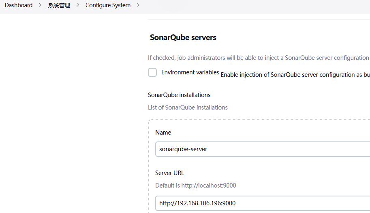Go to the 系统管理 breadcrumb
This screenshot has width=370, height=213.
(x=59, y=5)
